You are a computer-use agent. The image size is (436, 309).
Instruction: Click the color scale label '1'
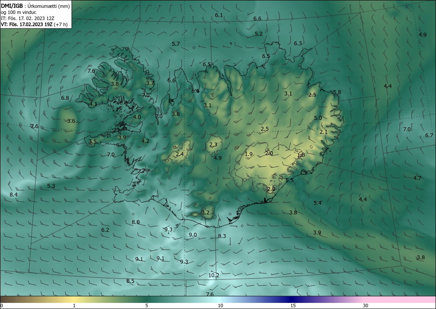(x=74, y=306)
